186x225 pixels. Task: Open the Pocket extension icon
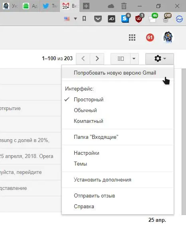pyautogui.click(x=98, y=19)
